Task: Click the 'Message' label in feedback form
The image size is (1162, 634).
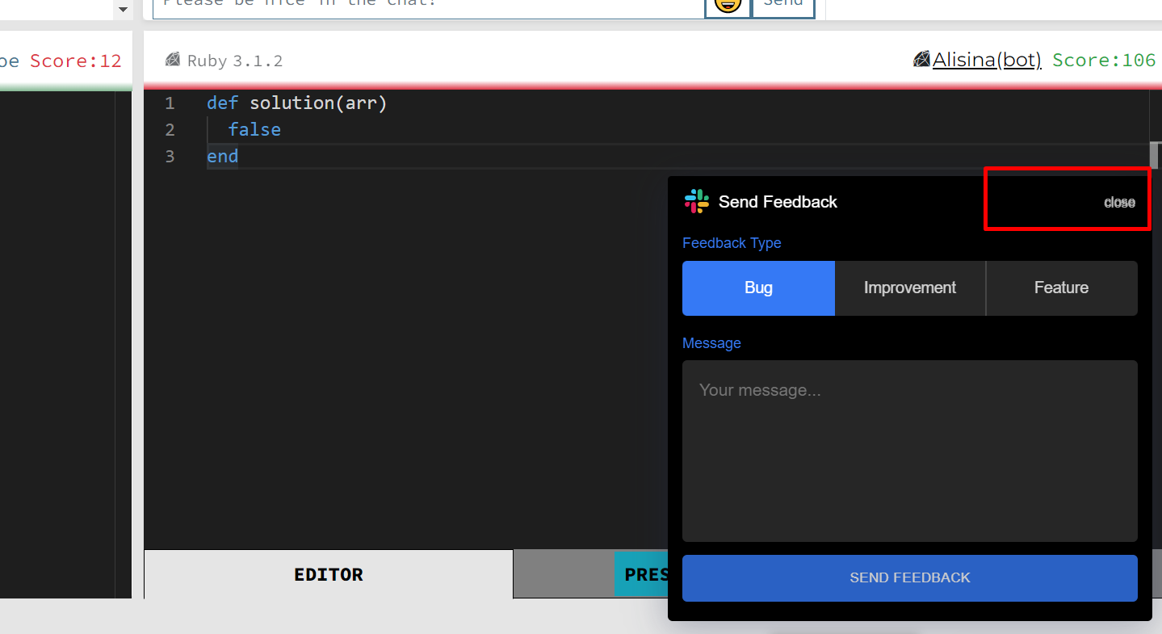Action: pyautogui.click(x=711, y=343)
